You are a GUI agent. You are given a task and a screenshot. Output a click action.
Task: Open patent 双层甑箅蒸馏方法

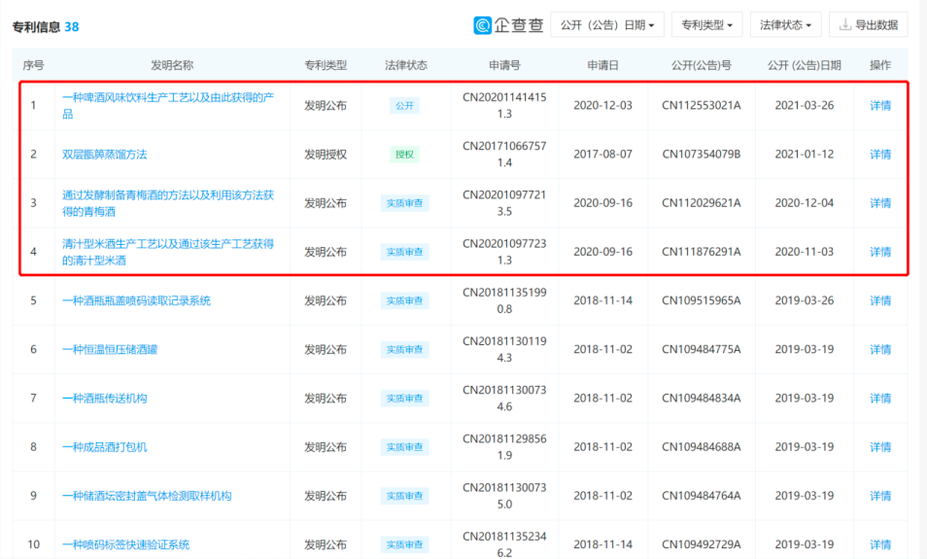pyautogui.click(x=105, y=155)
